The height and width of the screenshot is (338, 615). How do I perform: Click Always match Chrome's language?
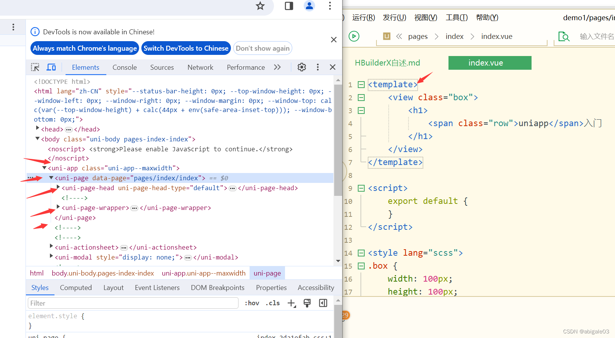(85, 48)
